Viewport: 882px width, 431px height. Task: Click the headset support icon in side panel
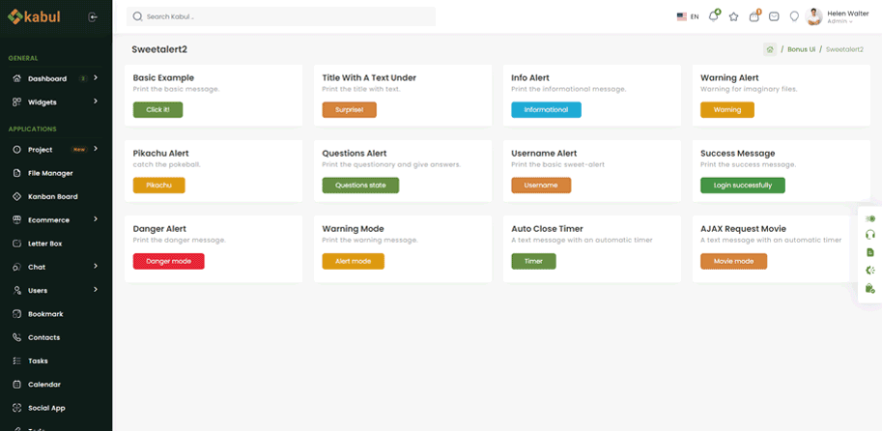870,235
